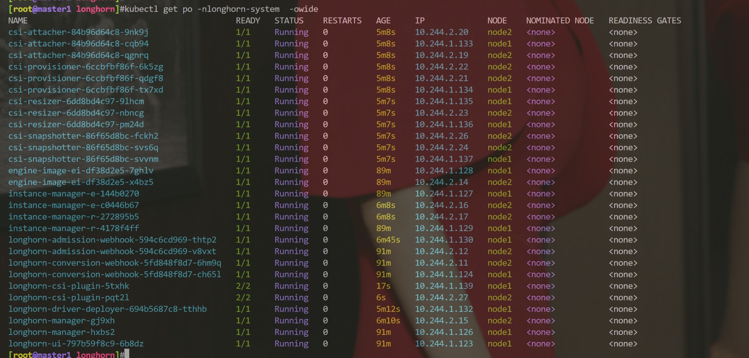Select pod longhorn-manager-gj9xh
The height and width of the screenshot is (358, 749).
click(x=61, y=321)
